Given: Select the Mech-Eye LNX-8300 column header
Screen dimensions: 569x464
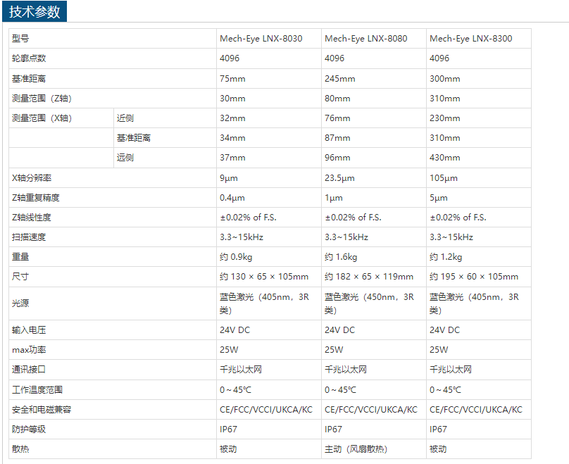Looking at the screenshot, I should pyautogui.click(x=470, y=39).
